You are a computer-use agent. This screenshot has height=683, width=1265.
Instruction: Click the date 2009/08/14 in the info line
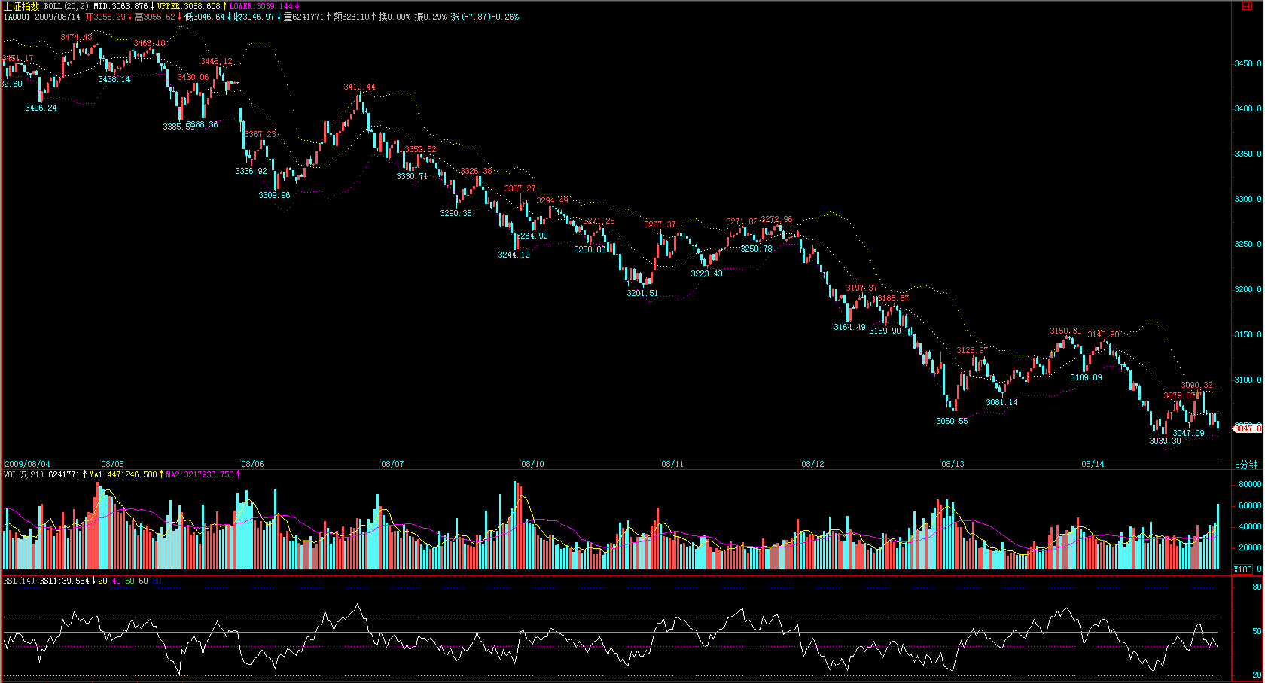(x=57, y=17)
